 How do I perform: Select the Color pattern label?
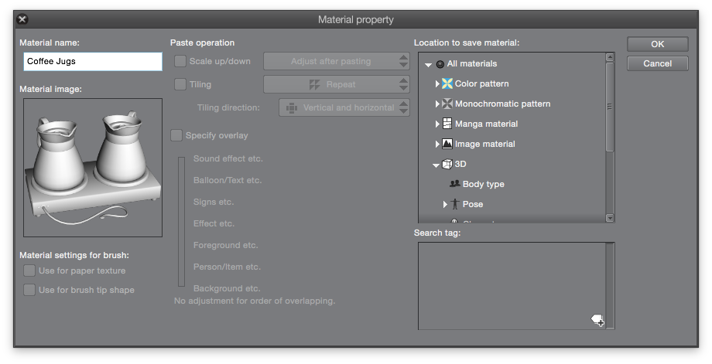pyautogui.click(x=482, y=84)
